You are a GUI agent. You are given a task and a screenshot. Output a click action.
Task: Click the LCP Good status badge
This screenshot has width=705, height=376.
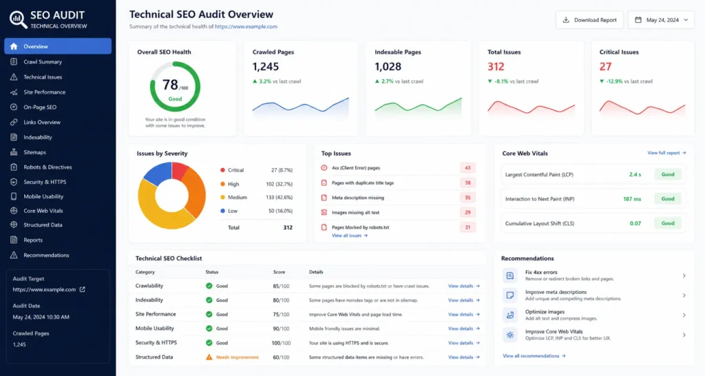click(668, 174)
